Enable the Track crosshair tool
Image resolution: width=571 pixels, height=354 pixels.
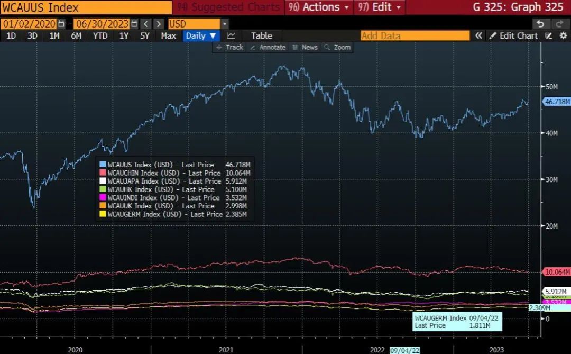pyautogui.click(x=229, y=47)
